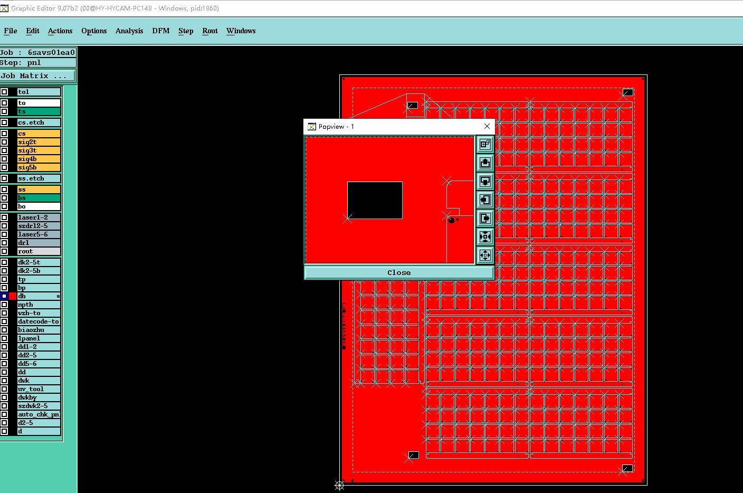
Task: Select the 'szdwk2-5' layer name
Action: pos(39,406)
